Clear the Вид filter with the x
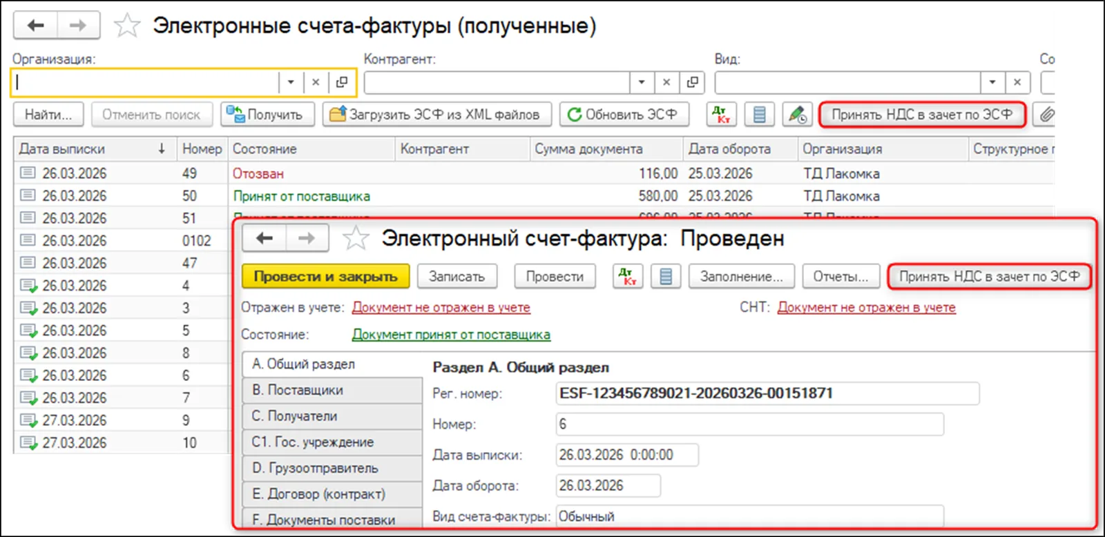1105x537 pixels. click(x=1017, y=82)
